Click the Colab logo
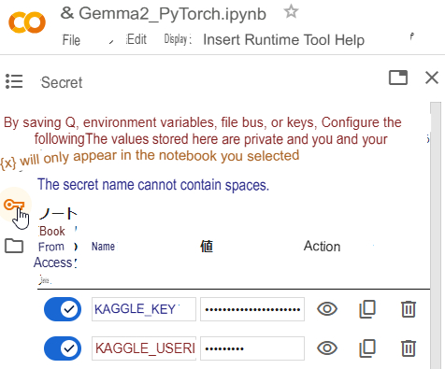 [27, 22]
